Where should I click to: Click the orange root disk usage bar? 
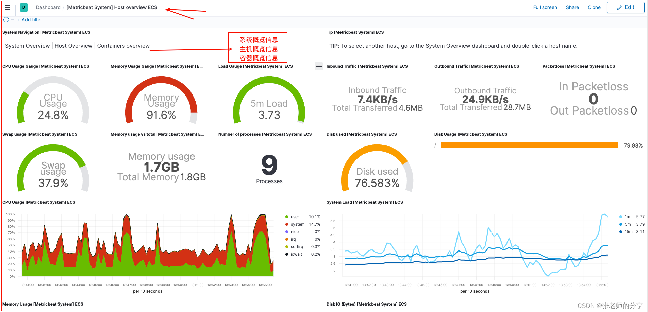pos(529,145)
